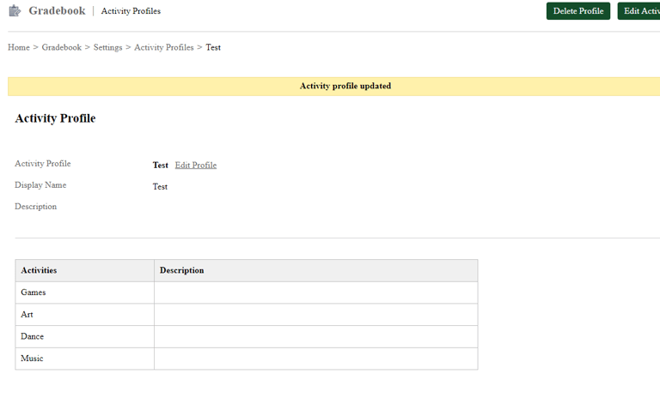This screenshot has width=660, height=398.
Task: Navigate to the Settings breadcrumb
Action: [x=107, y=47]
